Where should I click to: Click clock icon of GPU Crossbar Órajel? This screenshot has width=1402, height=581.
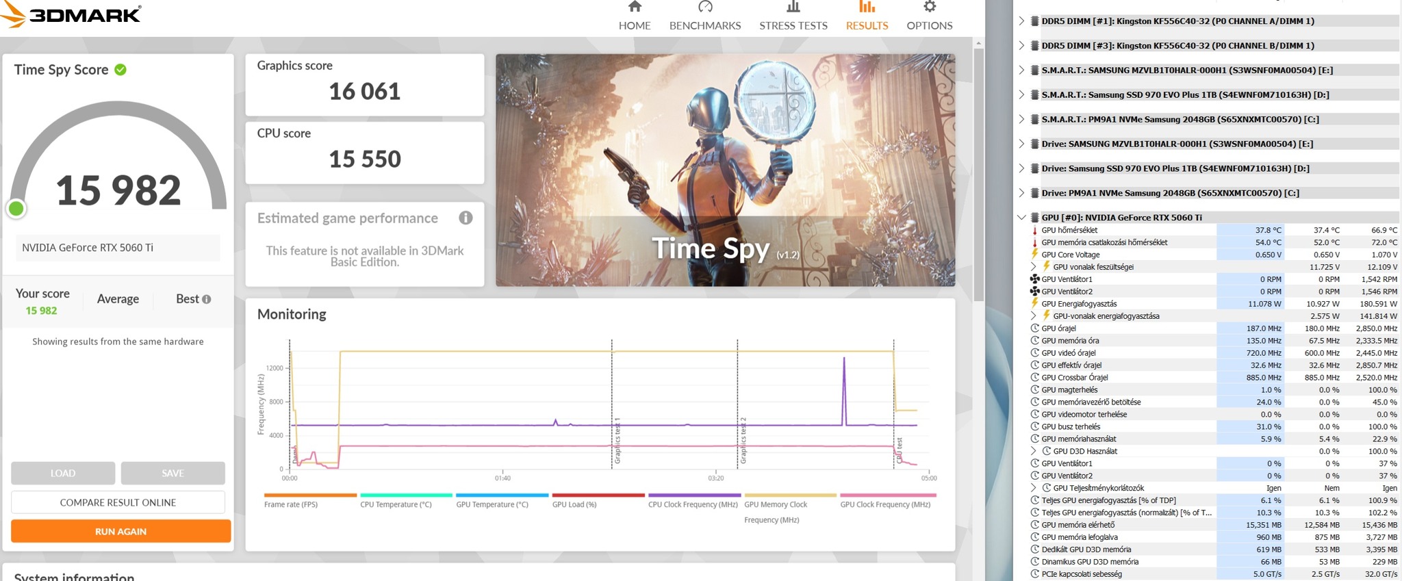coord(1034,378)
